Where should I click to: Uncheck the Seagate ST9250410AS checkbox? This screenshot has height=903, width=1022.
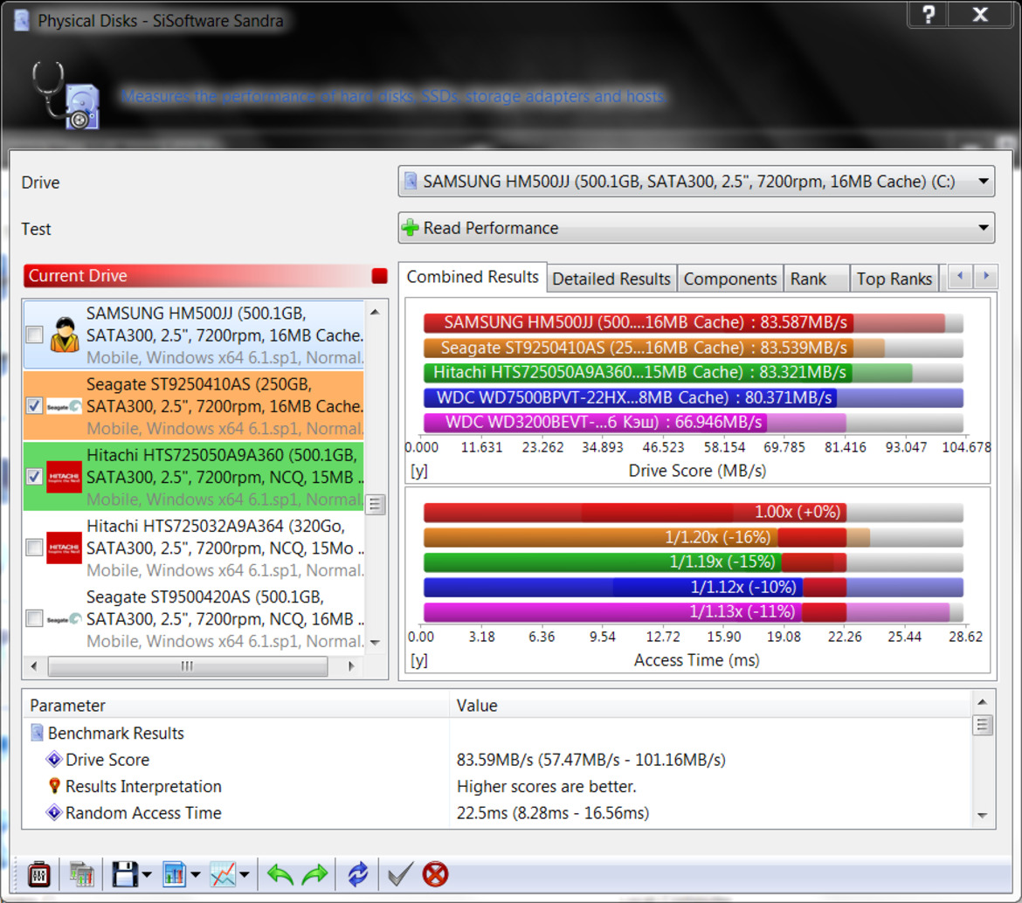pyautogui.click(x=35, y=406)
